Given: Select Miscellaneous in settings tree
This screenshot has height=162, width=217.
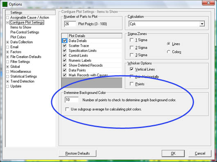Looking at the screenshot, I should 21,72.
